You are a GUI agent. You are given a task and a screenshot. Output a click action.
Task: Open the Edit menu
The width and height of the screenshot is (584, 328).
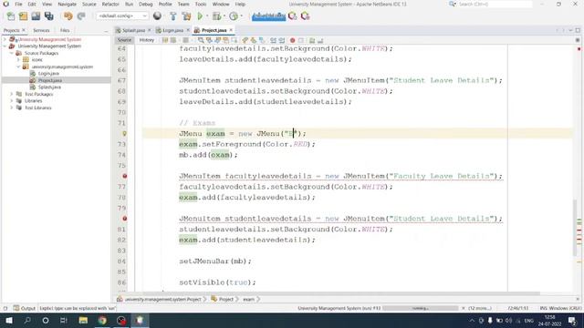(x=32, y=4)
